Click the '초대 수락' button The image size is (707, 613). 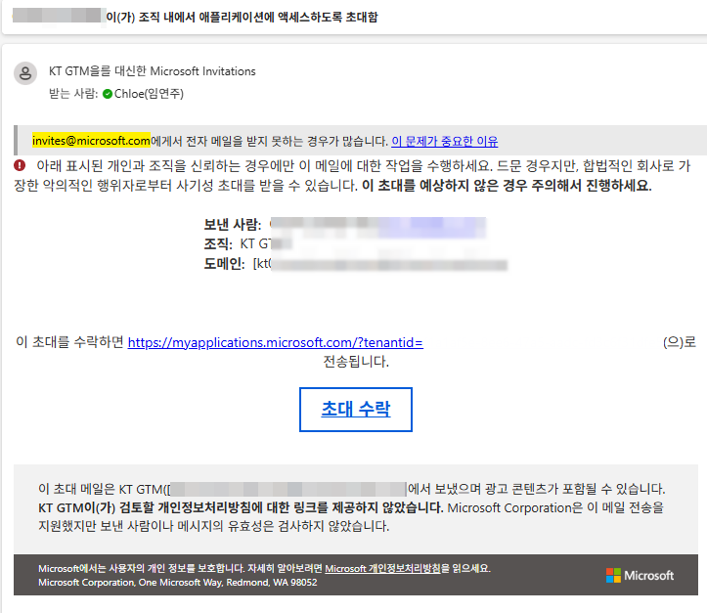[x=356, y=410]
